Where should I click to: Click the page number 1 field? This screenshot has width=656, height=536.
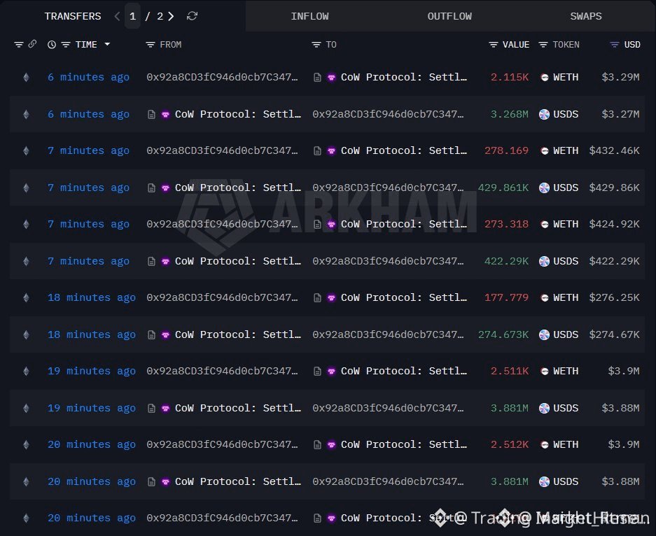coord(132,16)
